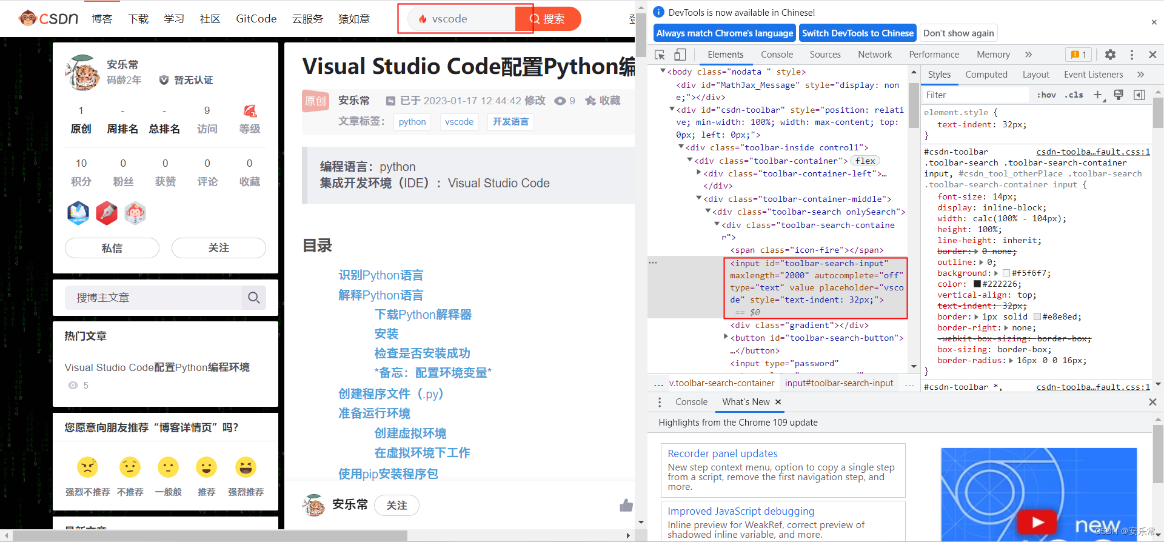Close the bottom console drawer
This screenshot has width=1164, height=542.
click(x=1152, y=402)
